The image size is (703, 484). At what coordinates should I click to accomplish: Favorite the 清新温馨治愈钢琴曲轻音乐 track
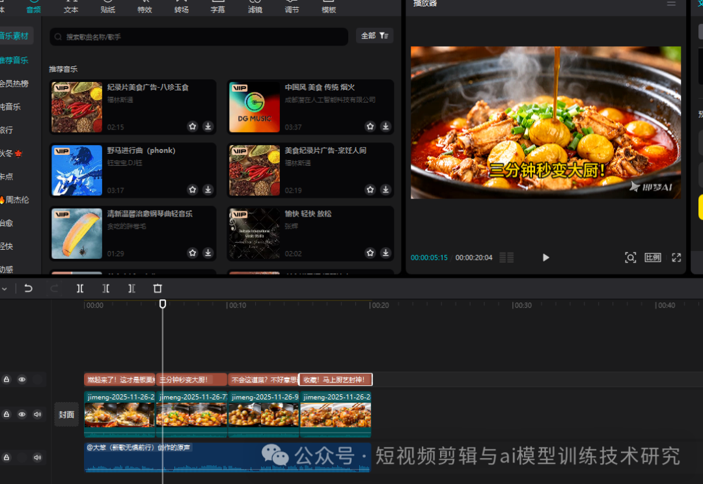[x=193, y=253]
